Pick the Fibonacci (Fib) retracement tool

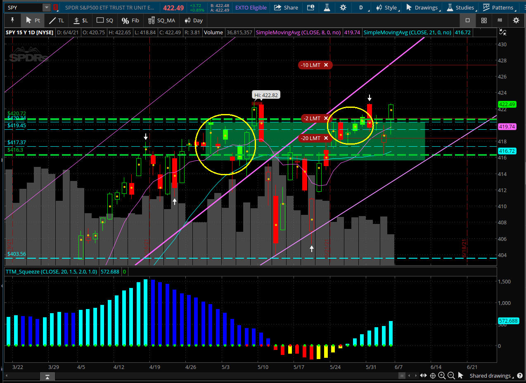click(130, 20)
